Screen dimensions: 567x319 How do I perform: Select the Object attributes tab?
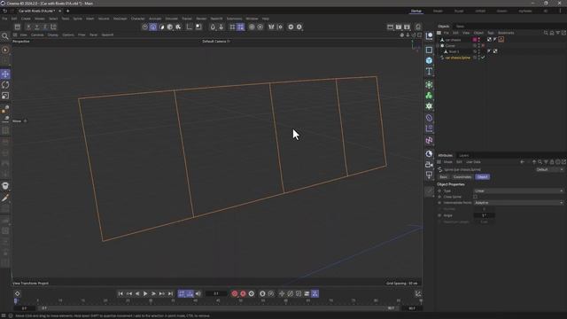click(x=482, y=177)
